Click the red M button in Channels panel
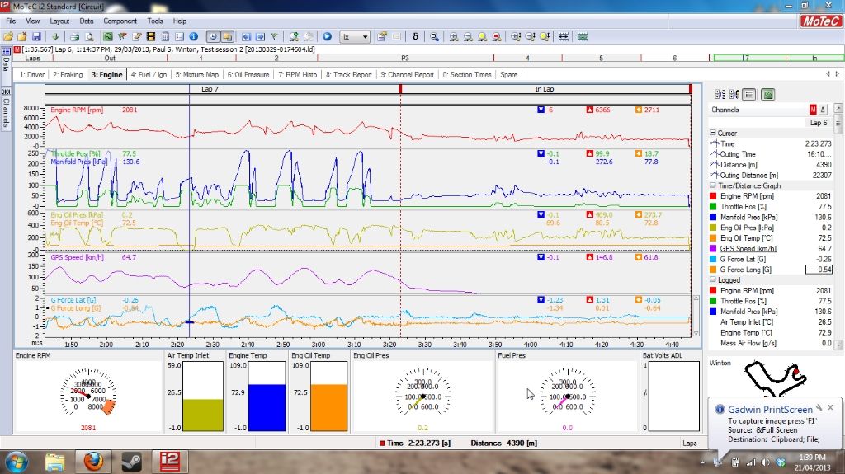 tap(813, 110)
